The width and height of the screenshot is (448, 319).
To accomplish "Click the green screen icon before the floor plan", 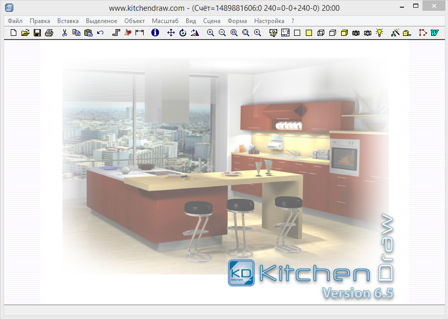I will 274,33.
